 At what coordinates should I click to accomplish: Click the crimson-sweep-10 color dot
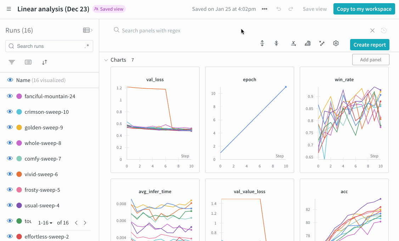[19, 112]
